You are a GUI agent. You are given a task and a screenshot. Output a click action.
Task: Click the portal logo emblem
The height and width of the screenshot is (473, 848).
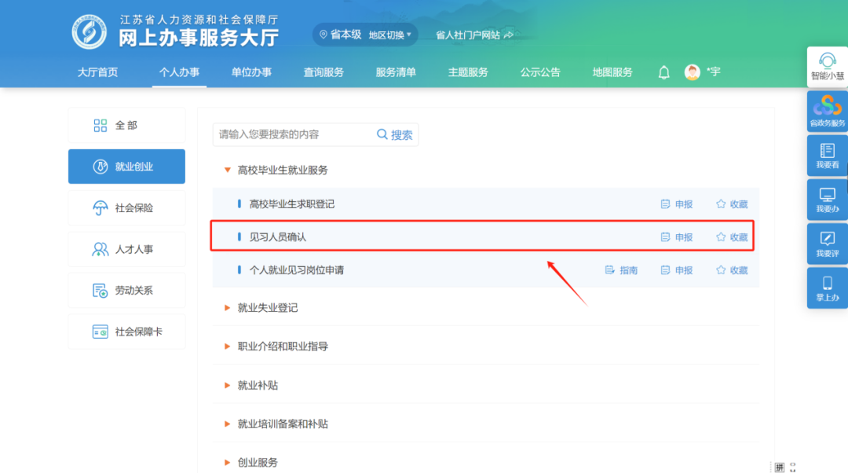click(x=90, y=32)
